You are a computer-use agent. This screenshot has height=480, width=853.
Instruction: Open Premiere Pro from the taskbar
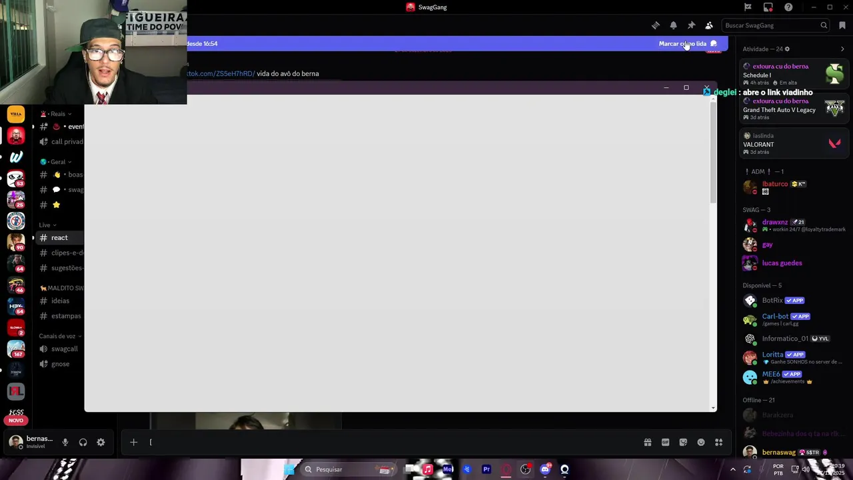(486, 469)
